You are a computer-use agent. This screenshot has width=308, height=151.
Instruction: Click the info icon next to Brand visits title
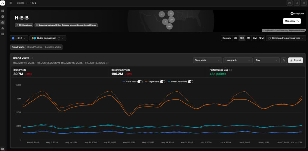(32, 58)
